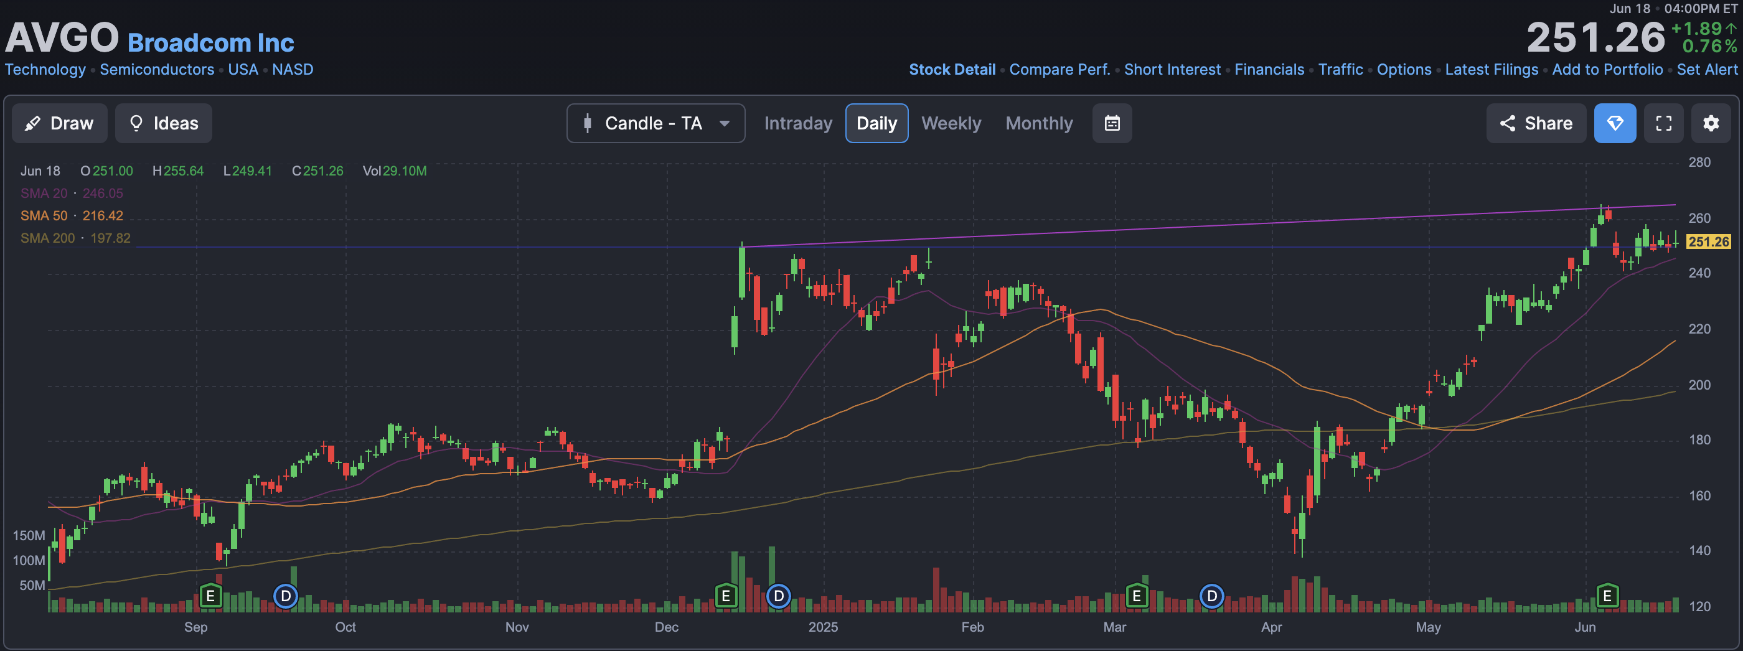Screen dimensions: 1743x651
Task: Click the pencil icon in Draw button
Action: 32,123
